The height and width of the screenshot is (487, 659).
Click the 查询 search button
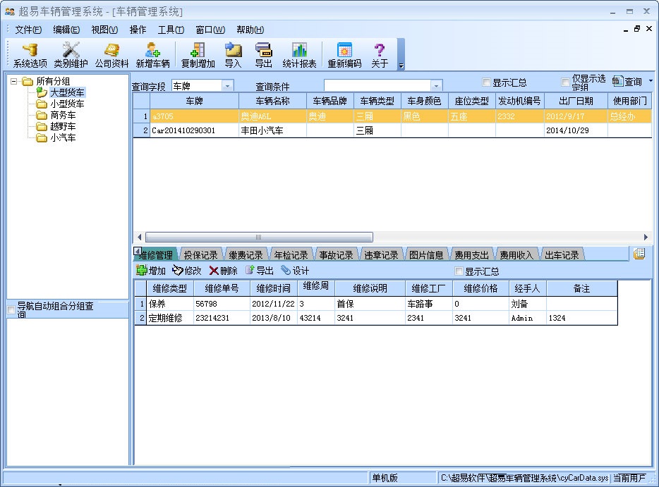pyautogui.click(x=627, y=82)
